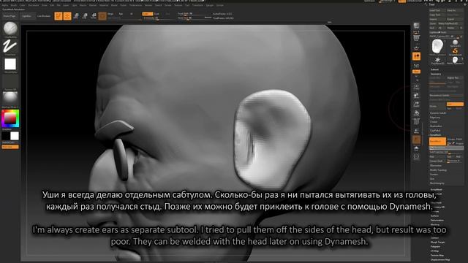Adjust the Draw Size slider
This screenshot has width=468, height=263.
[x=194, y=18]
